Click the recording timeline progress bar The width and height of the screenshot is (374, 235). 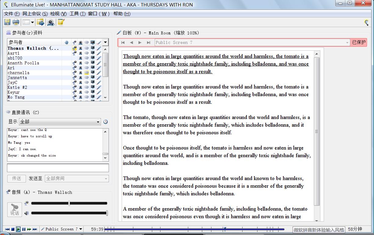tap(194, 229)
